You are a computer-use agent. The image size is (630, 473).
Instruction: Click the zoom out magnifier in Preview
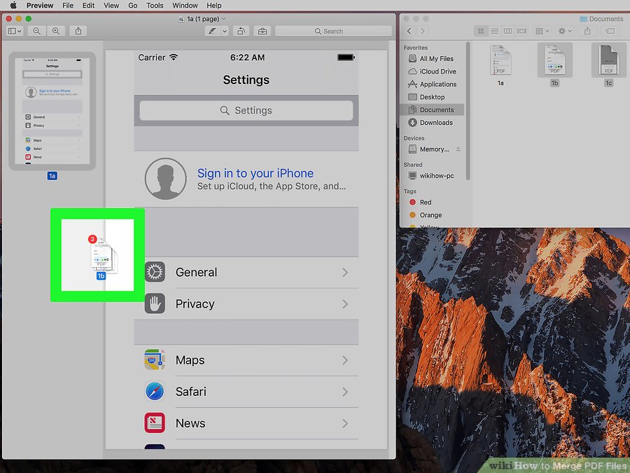[36, 31]
